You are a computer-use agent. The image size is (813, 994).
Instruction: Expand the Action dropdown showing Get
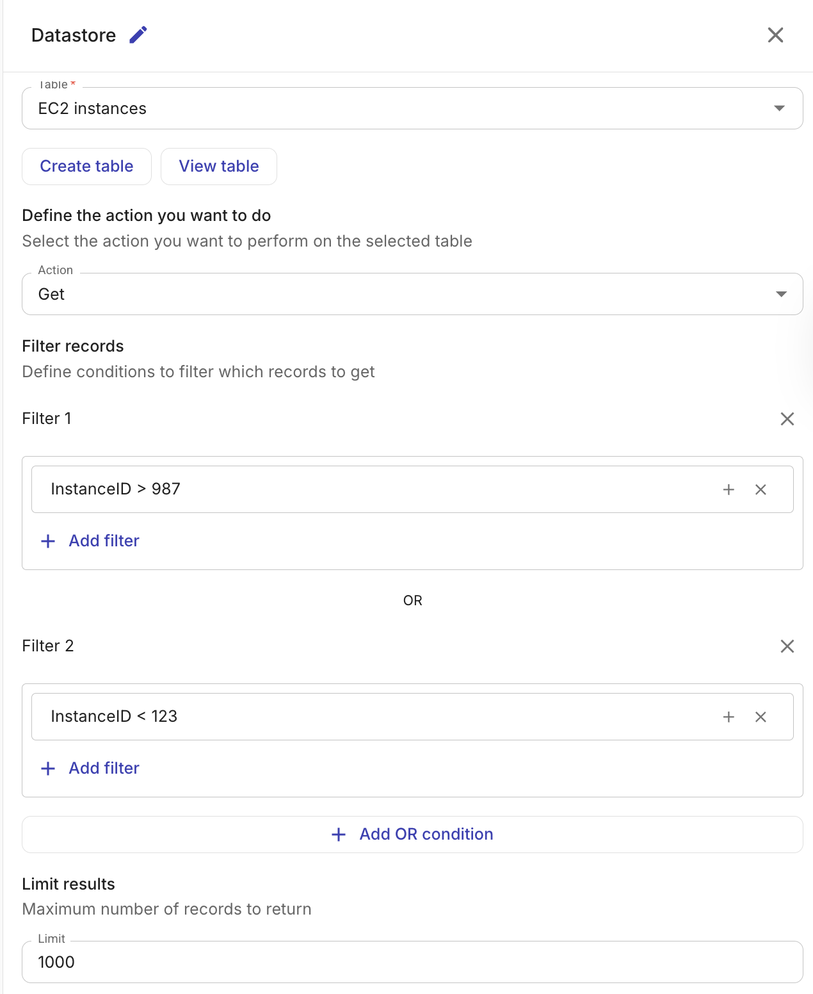pos(412,294)
